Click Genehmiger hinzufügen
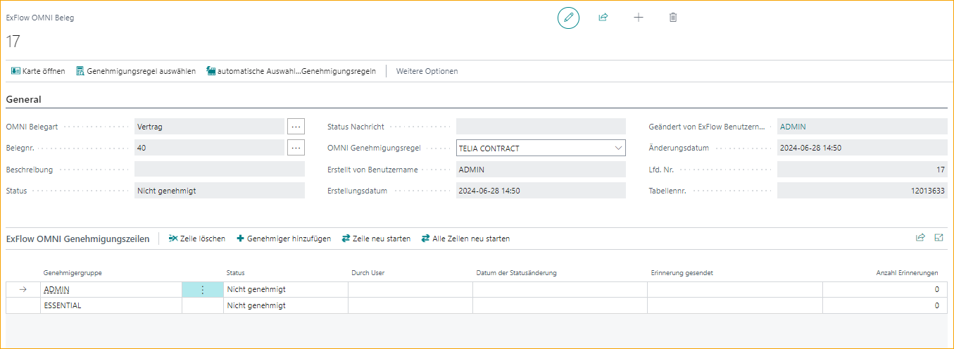The width and height of the screenshot is (954, 349). point(284,239)
